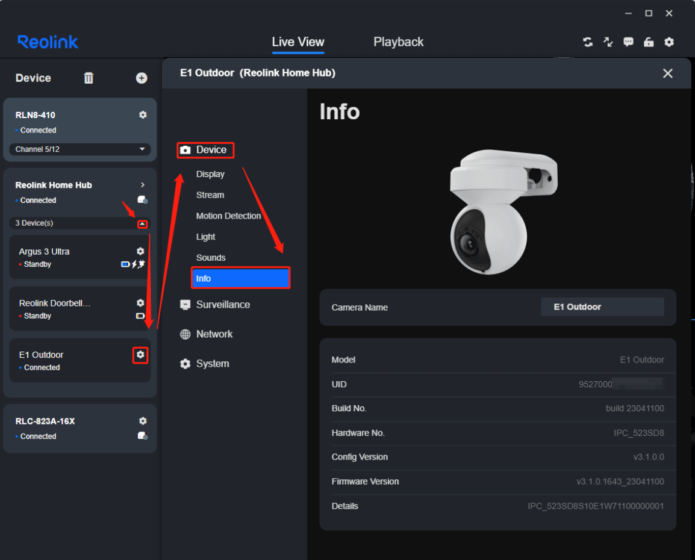This screenshot has width=695, height=560.
Task: Click the Camera Name label
Action: point(360,308)
